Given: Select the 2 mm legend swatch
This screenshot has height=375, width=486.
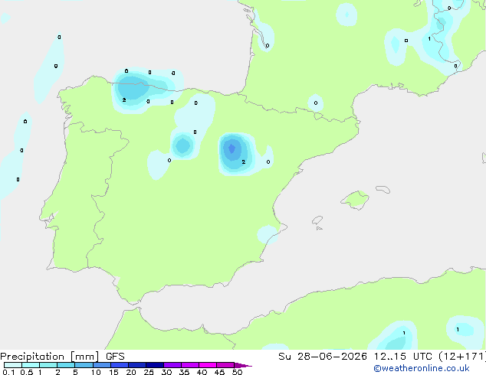Looking at the screenshot, I should 66,365.
